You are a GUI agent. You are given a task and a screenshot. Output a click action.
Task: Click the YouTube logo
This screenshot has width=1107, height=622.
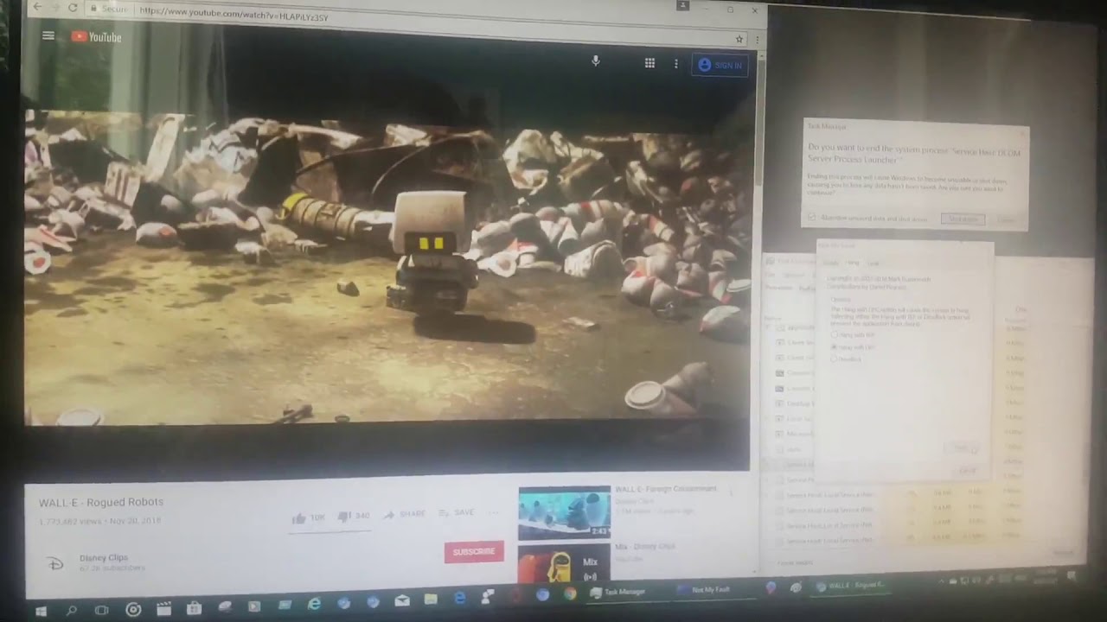pos(96,37)
